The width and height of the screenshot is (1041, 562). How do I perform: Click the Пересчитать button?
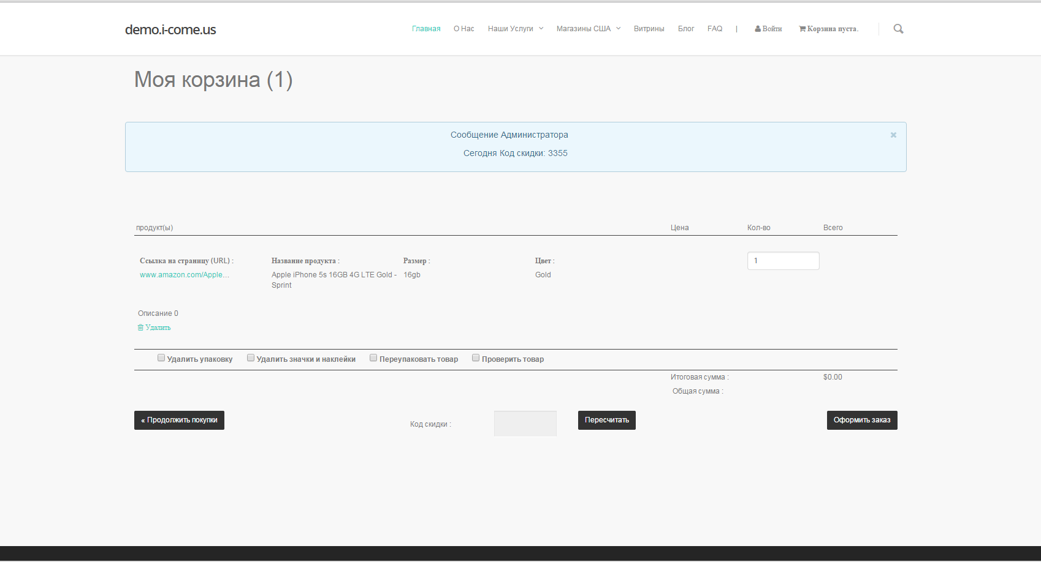pos(607,420)
